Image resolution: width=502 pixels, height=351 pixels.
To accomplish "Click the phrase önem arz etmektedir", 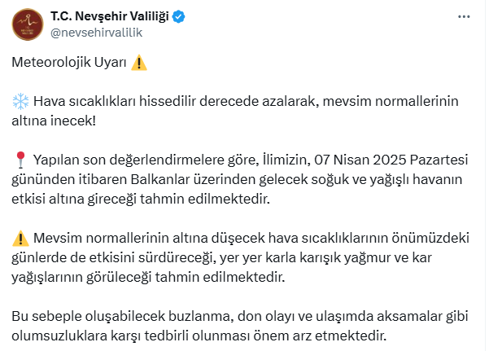I will click(x=320, y=336).
